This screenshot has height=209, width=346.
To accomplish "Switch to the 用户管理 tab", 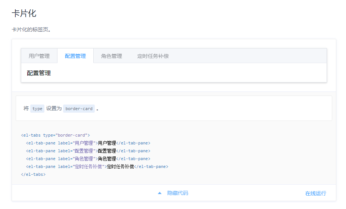I will [39, 56].
